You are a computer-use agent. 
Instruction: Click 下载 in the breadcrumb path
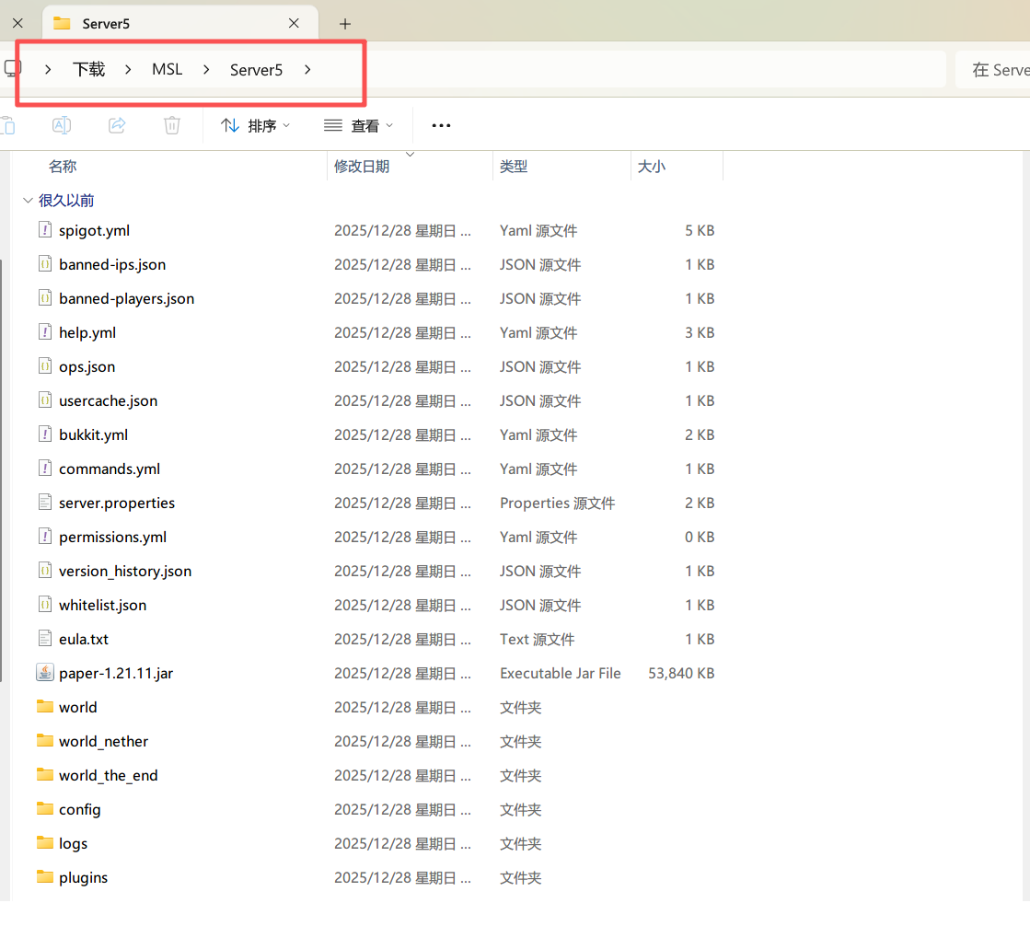click(x=89, y=69)
